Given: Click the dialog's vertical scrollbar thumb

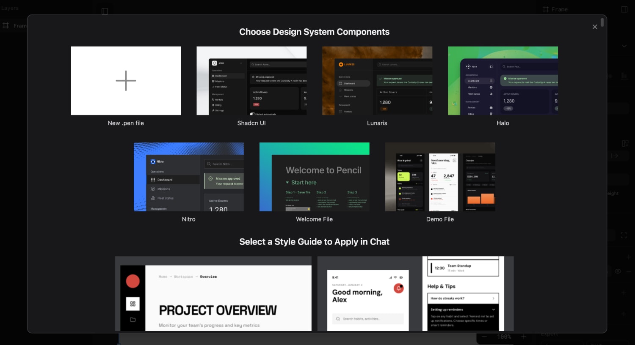Looking at the screenshot, I should pyautogui.click(x=602, y=22).
